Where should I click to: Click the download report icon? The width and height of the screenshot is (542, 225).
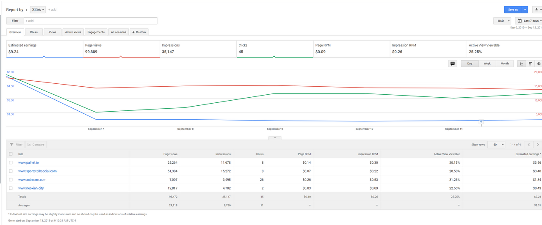[536, 9]
